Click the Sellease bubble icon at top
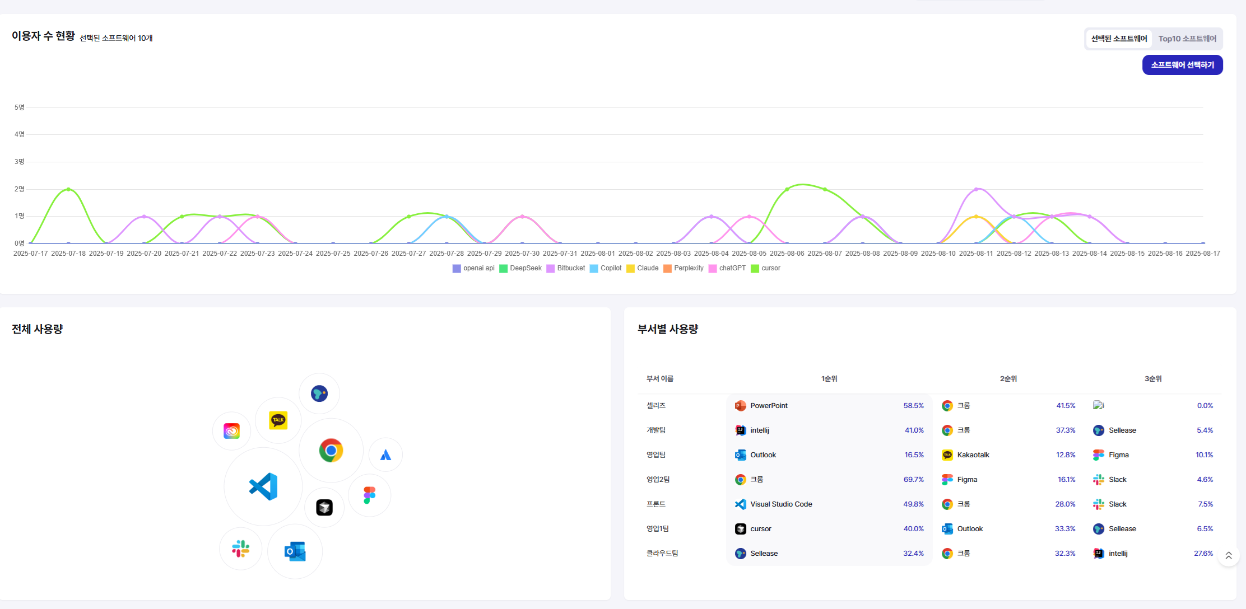 319,393
